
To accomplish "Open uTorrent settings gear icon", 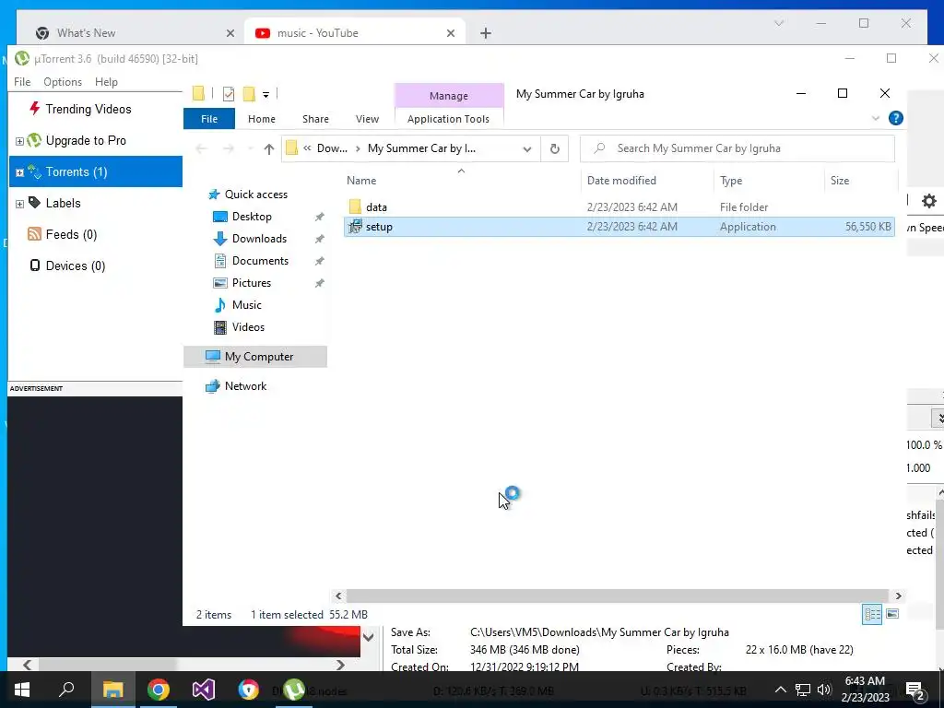I will tap(929, 201).
